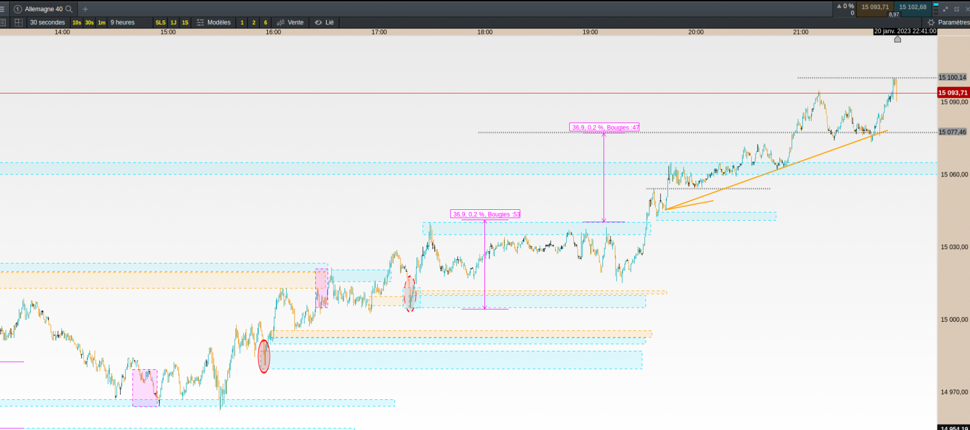
Task: Toggle the SLS quick button
Action: tap(161, 23)
